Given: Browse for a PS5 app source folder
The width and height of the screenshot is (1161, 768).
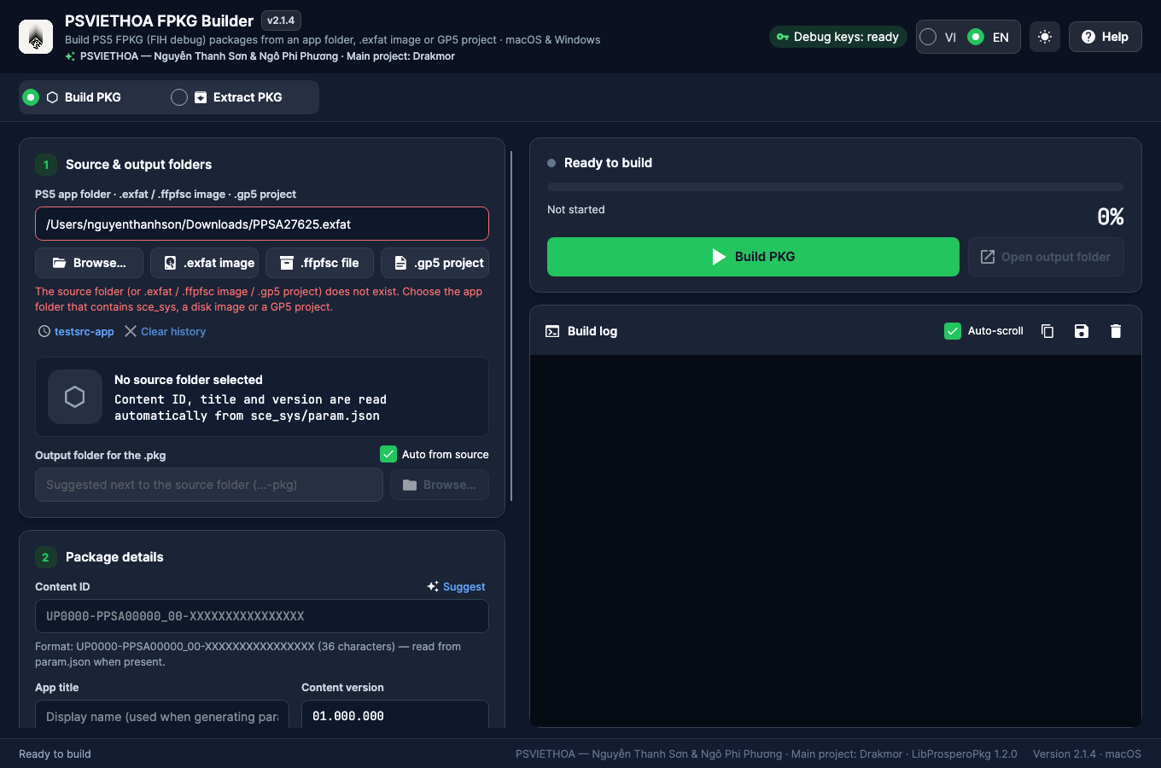Looking at the screenshot, I should (89, 263).
